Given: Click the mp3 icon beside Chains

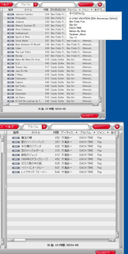Looking at the screenshot, I should pyautogui.click(x=11, y=90).
